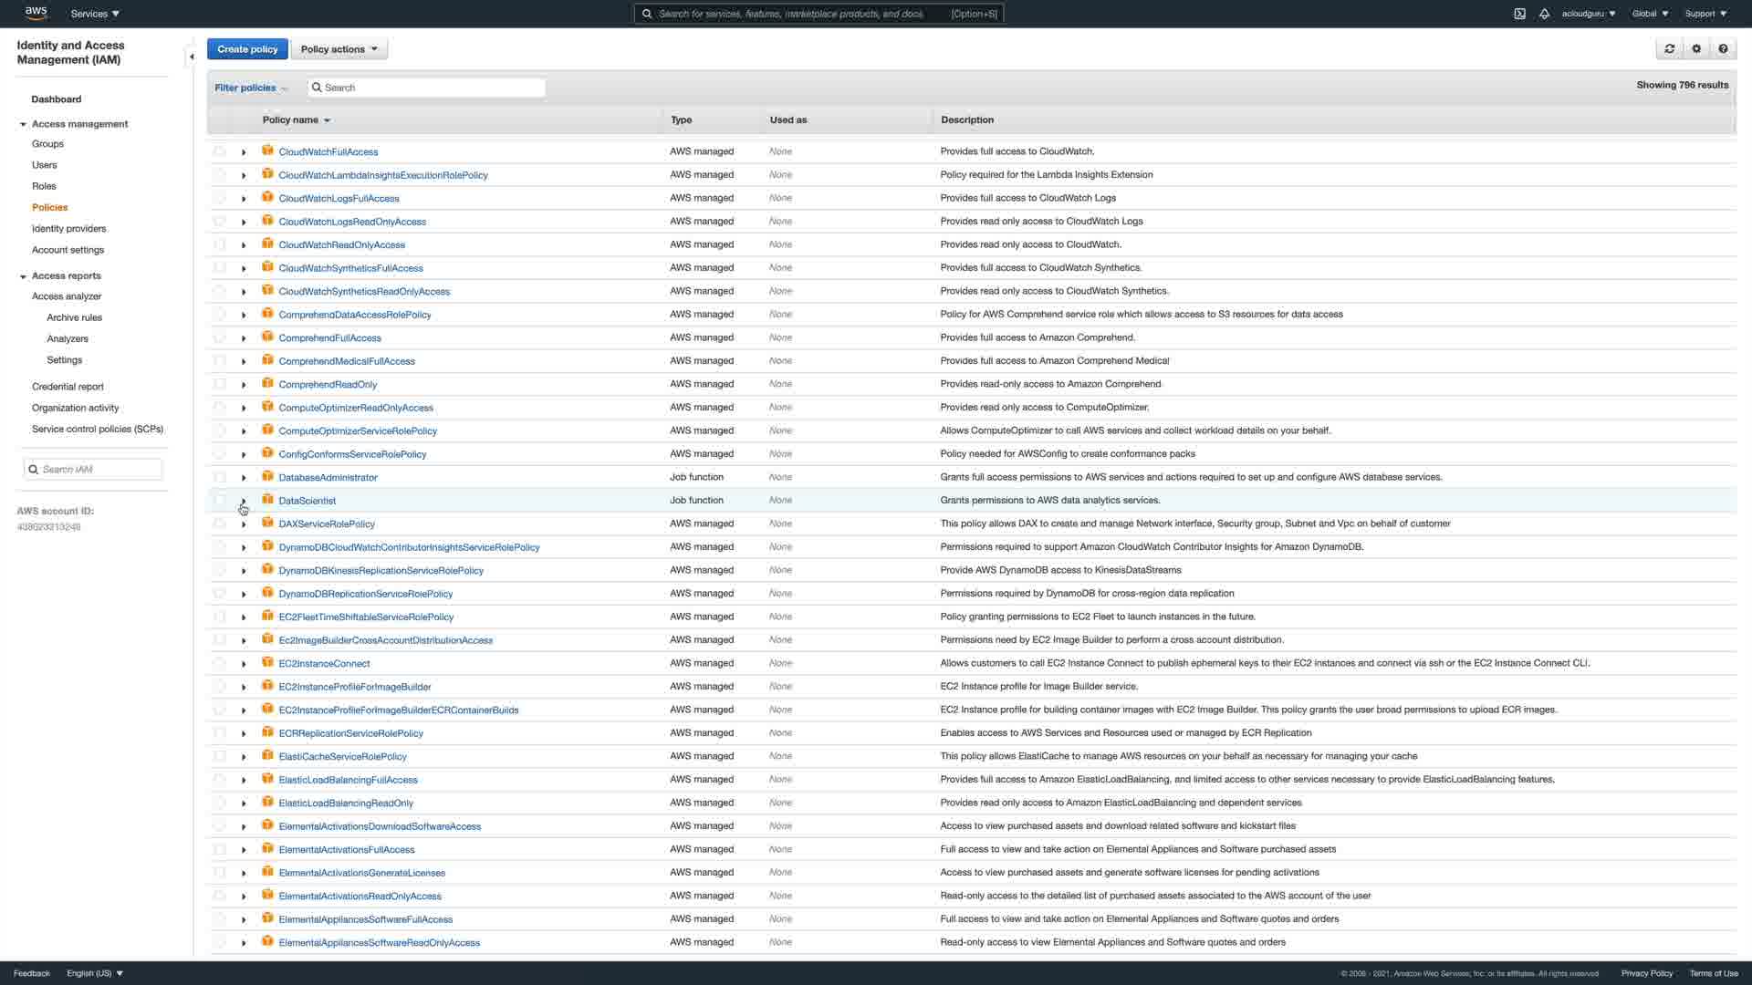This screenshot has width=1752, height=985.
Task: Select the DataScientist policy checkbox
Action: coord(219,500)
